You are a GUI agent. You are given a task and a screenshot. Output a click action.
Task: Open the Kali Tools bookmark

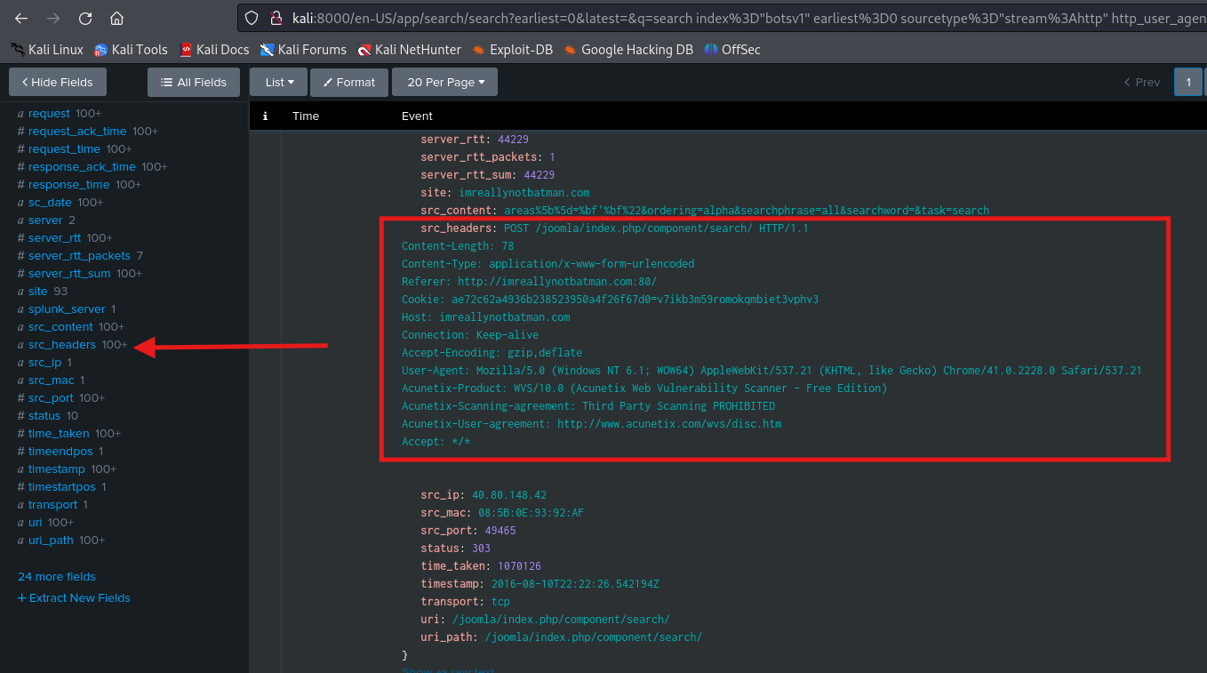tap(131, 50)
